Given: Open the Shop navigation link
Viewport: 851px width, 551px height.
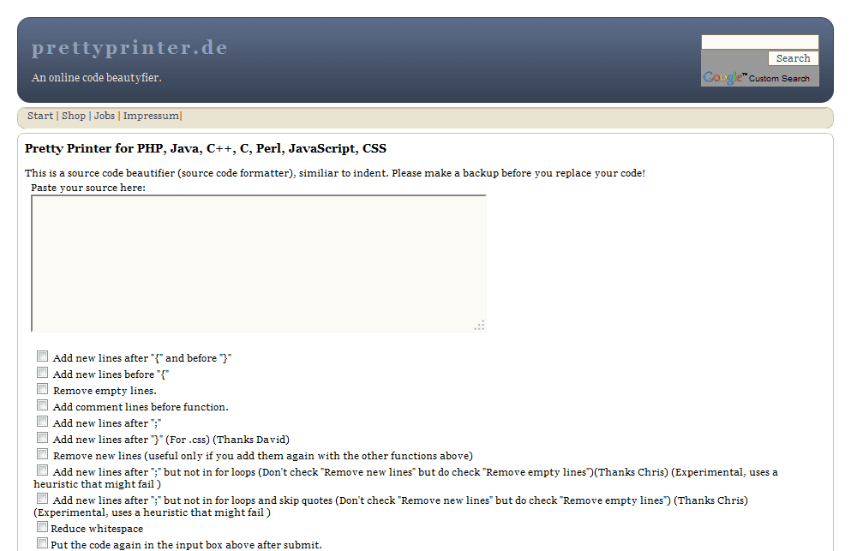Looking at the screenshot, I should coord(73,116).
